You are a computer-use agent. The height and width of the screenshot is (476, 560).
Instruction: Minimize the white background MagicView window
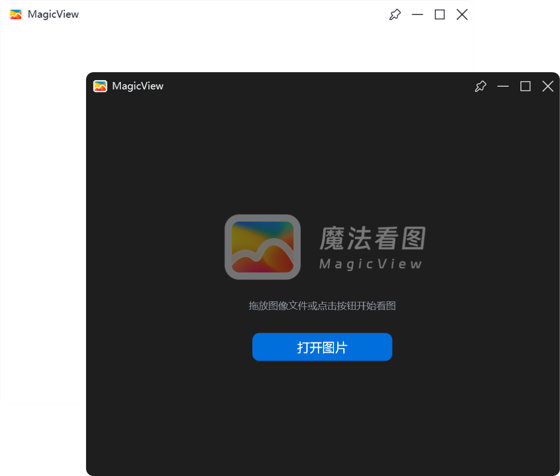(417, 14)
